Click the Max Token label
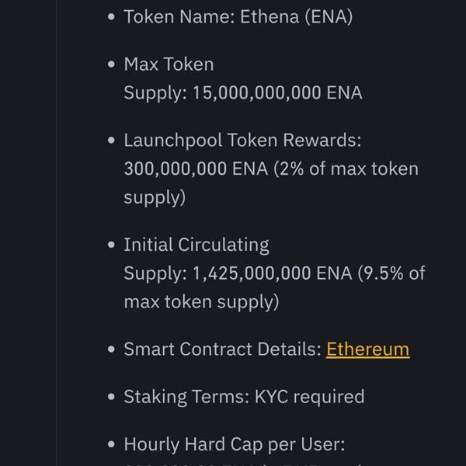466x466 pixels. pyautogui.click(x=169, y=64)
